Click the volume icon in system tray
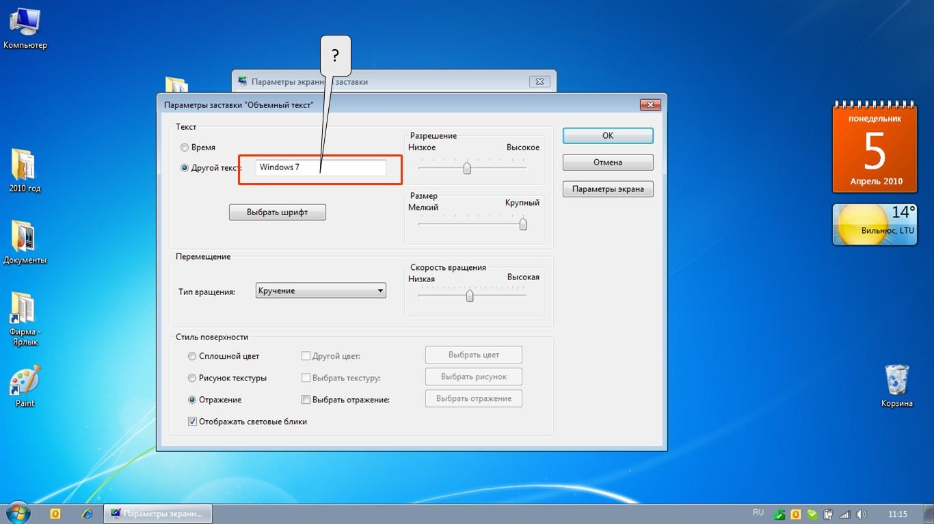Image resolution: width=934 pixels, height=524 pixels. 859,514
